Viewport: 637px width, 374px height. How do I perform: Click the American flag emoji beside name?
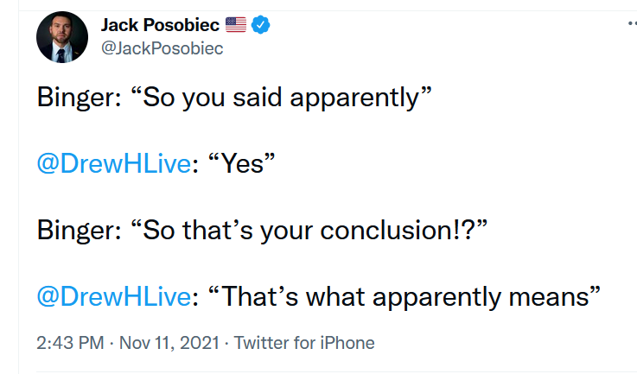click(x=236, y=25)
